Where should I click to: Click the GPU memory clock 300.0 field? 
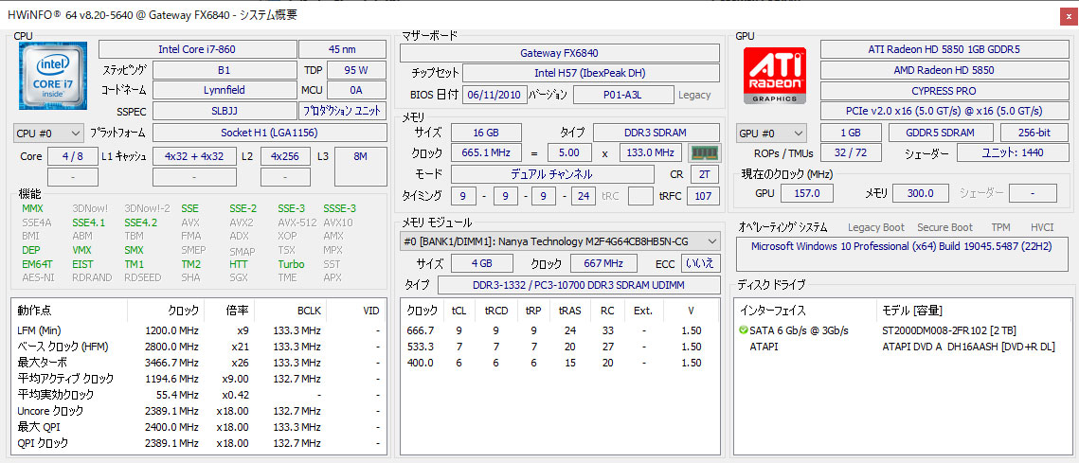click(920, 193)
